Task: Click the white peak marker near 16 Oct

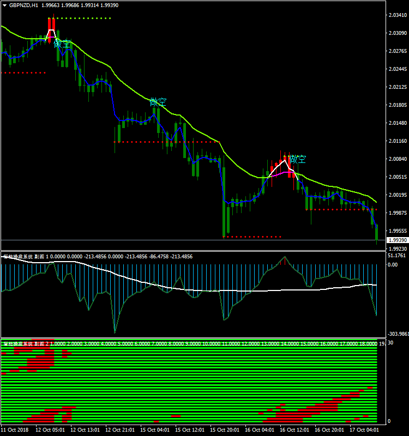Action: pos(284,160)
